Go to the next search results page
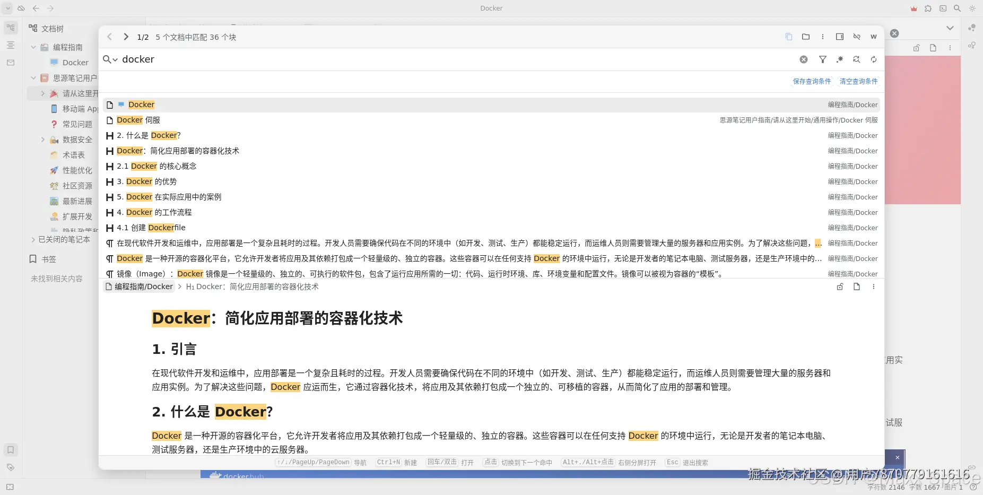The width and height of the screenshot is (983, 495). [126, 37]
